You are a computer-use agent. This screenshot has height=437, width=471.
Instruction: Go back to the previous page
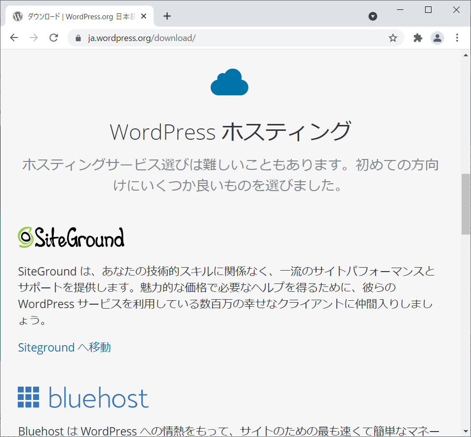14,38
